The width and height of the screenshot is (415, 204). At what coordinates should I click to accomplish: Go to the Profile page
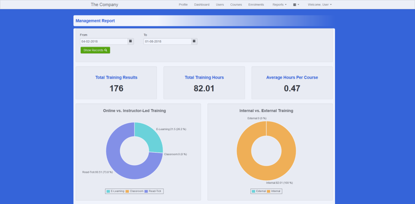pyautogui.click(x=183, y=5)
